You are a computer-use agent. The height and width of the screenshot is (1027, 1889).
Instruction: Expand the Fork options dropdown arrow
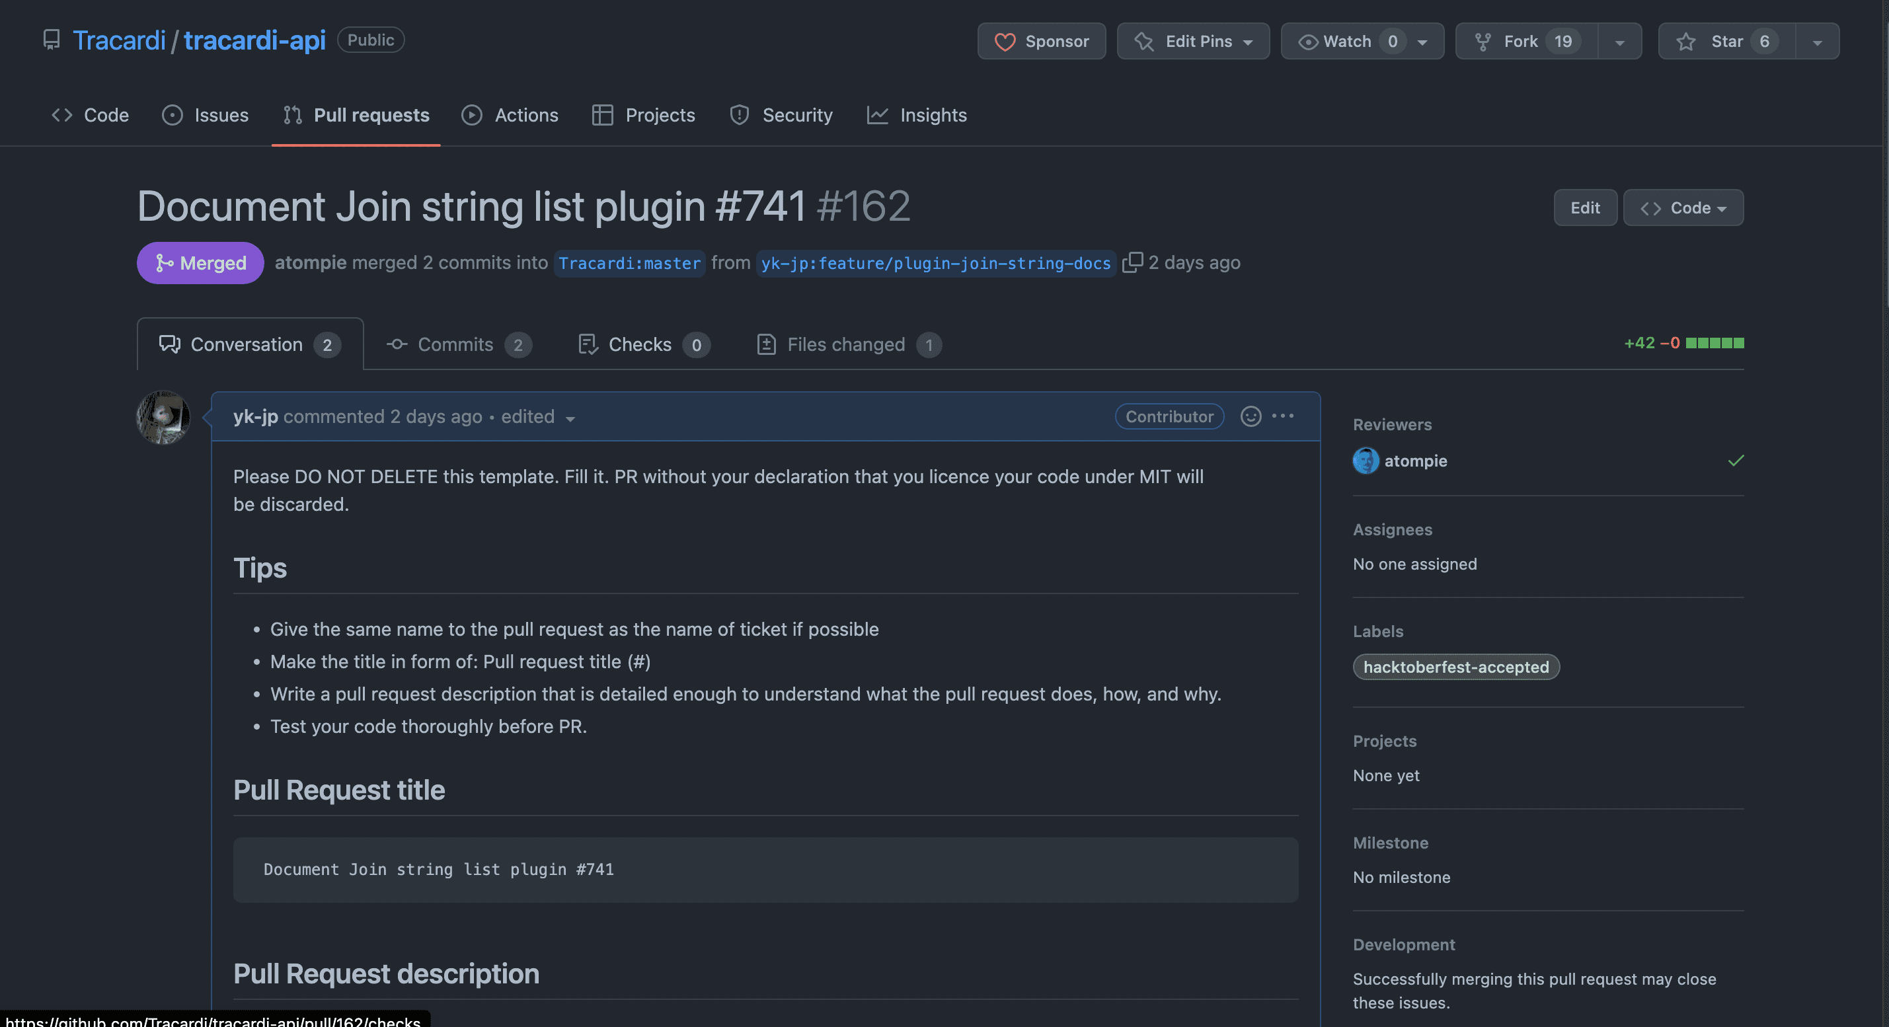(1620, 42)
